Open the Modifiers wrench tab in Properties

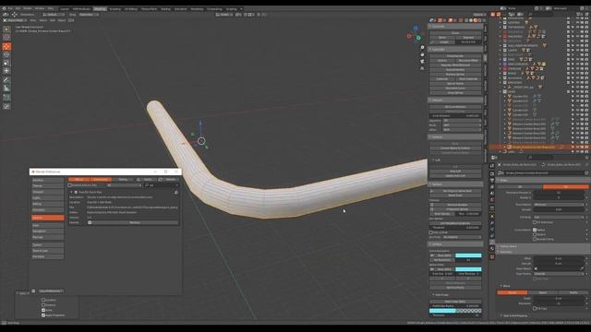tap(492, 223)
